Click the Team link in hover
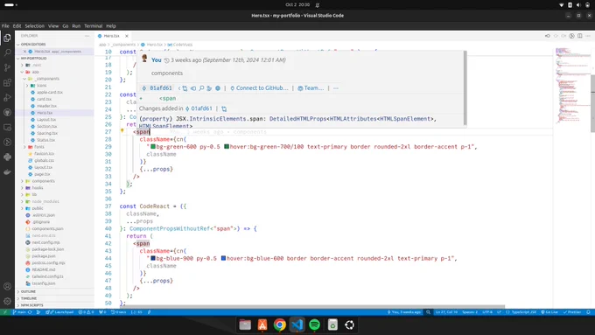The width and height of the screenshot is (595, 335). [311, 88]
